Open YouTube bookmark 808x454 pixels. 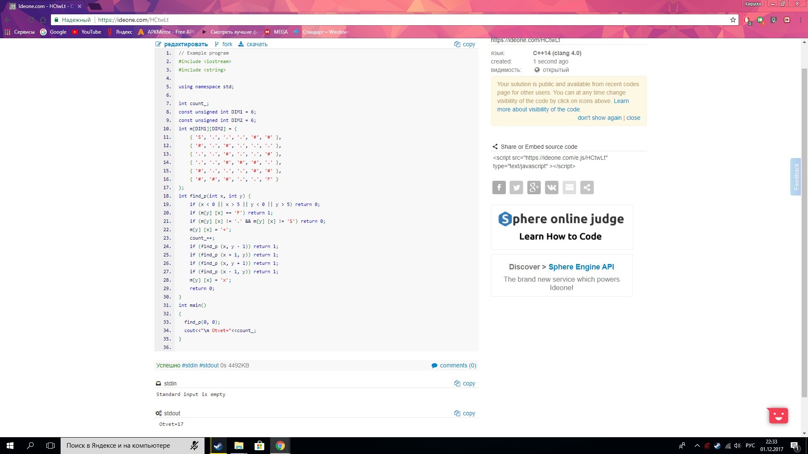coord(87,32)
